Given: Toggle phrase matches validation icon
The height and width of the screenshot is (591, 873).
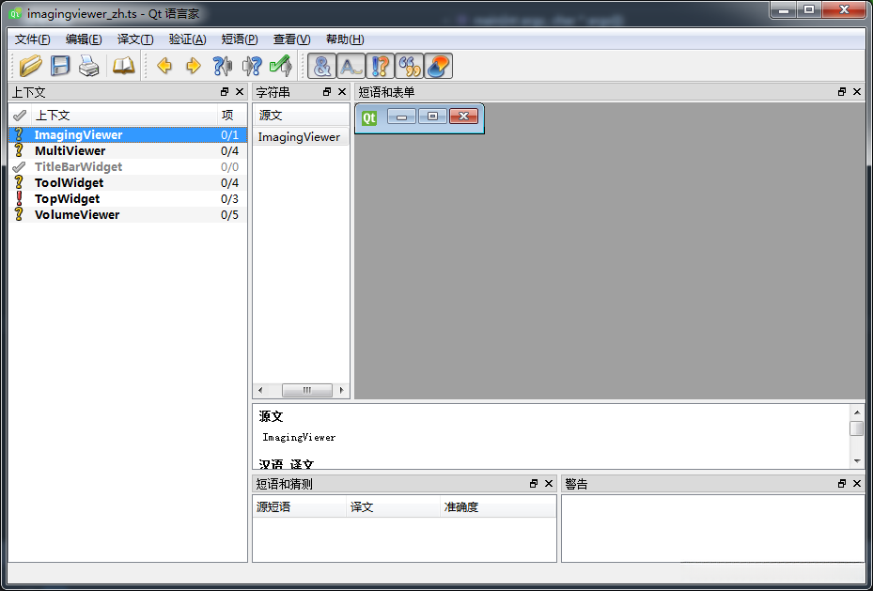Looking at the screenshot, I should click(x=409, y=66).
